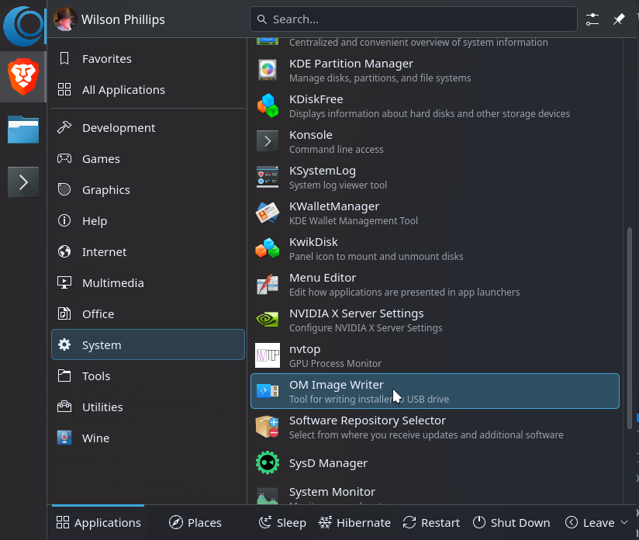639x540 pixels.
Task: Open the Tools category
Action: pos(148,376)
